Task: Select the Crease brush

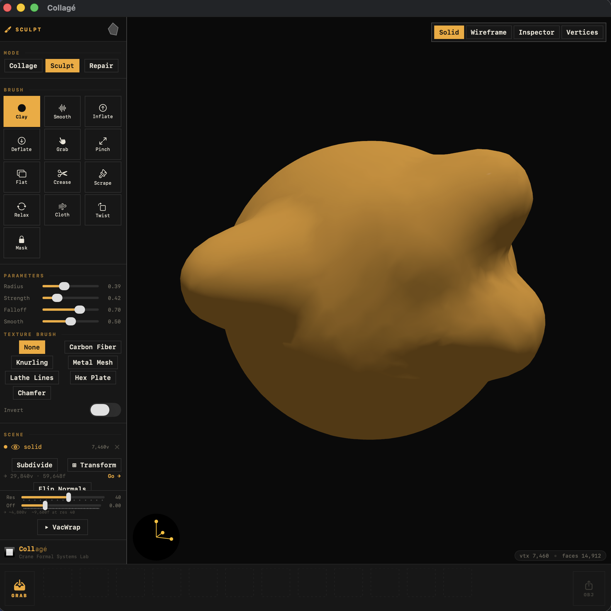Action: coord(62,177)
